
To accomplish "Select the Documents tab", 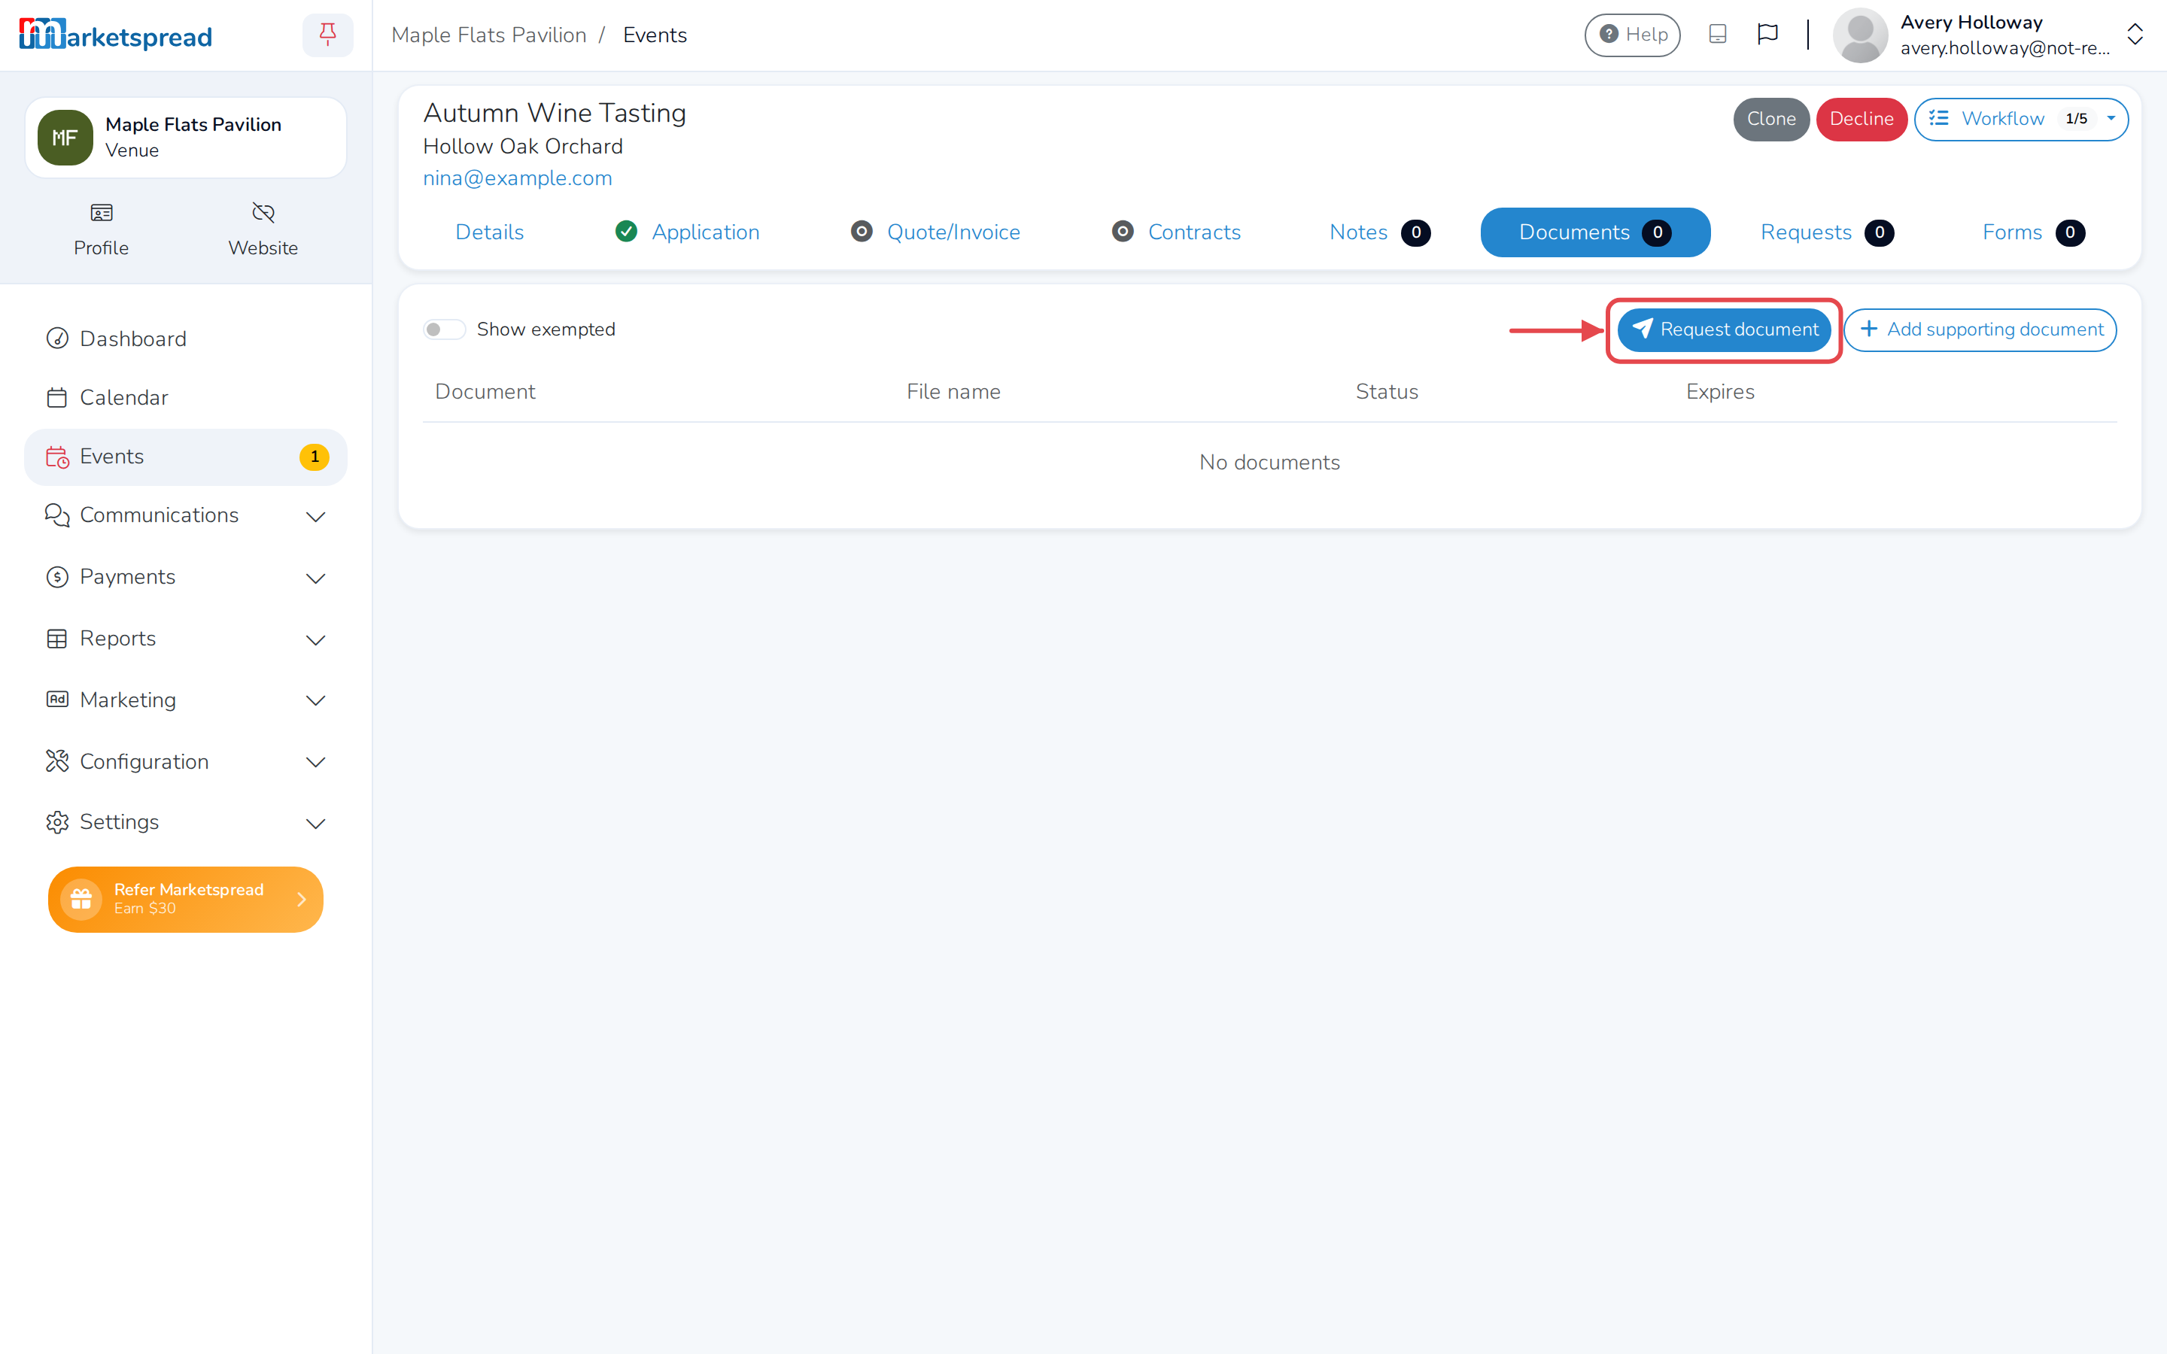I will (1595, 233).
